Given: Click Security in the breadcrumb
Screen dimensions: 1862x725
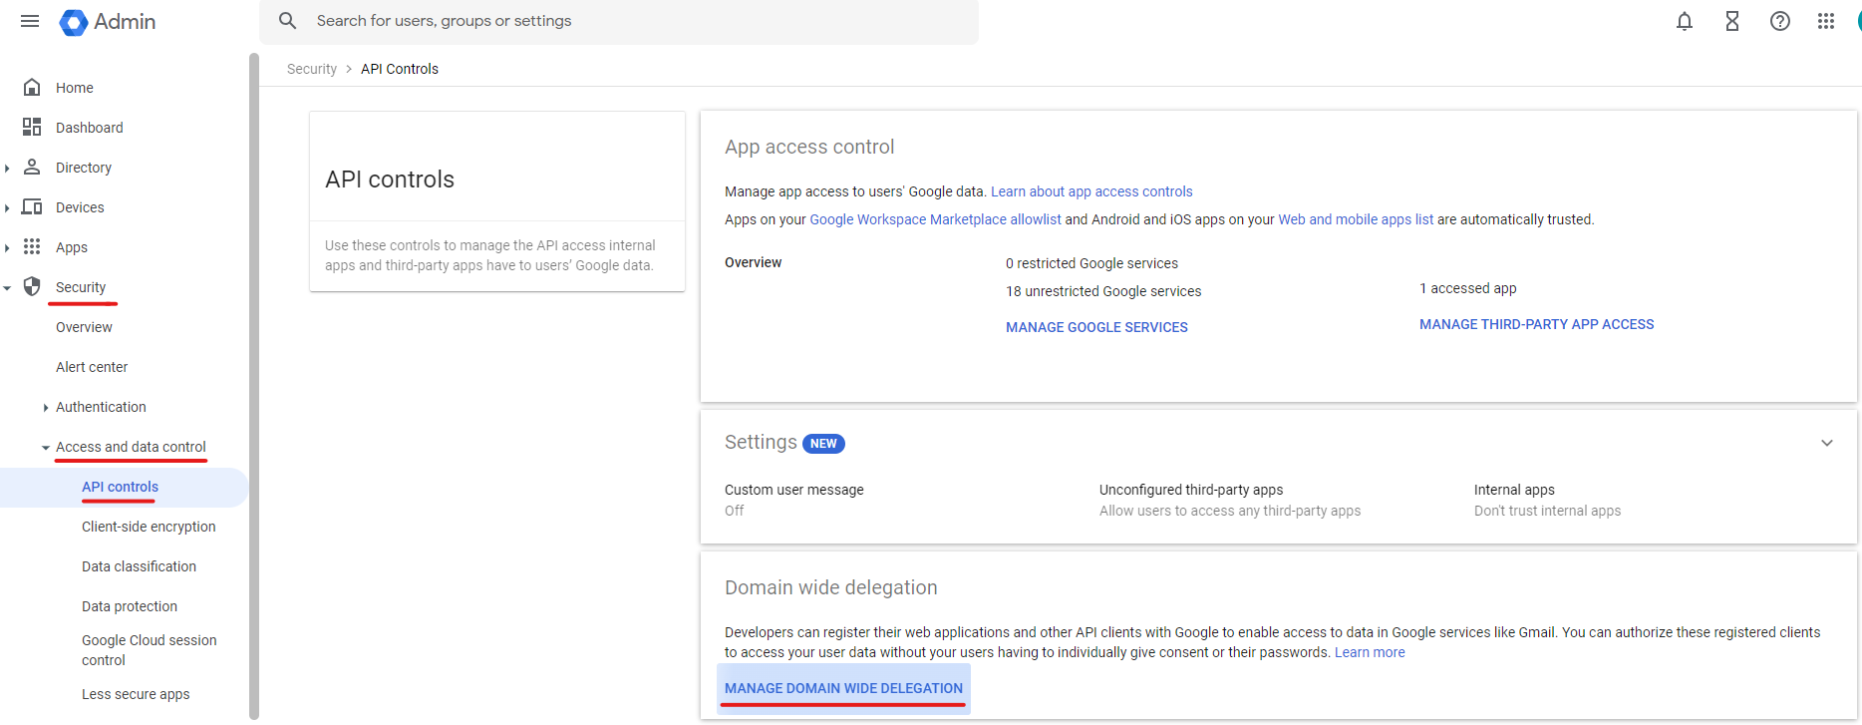Looking at the screenshot, I should tap(312, 69).
